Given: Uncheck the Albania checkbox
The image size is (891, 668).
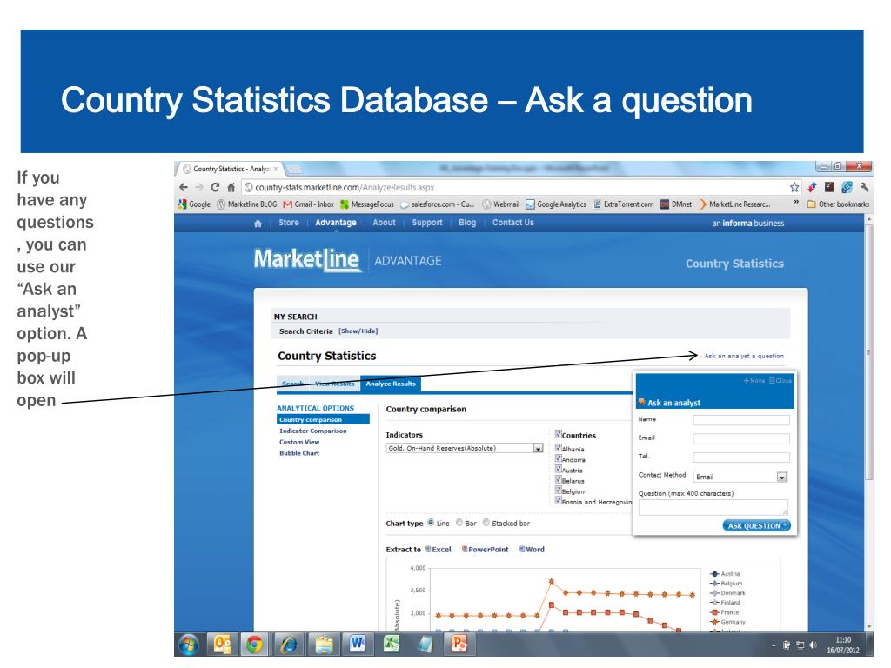Looking at the screenshot, I should tap(559, 448).
